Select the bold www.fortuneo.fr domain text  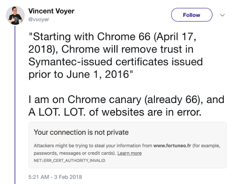(172, 146)
